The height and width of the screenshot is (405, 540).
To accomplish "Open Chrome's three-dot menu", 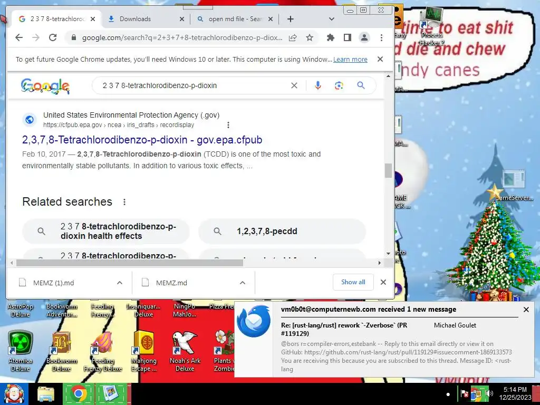I will [381, 37].
